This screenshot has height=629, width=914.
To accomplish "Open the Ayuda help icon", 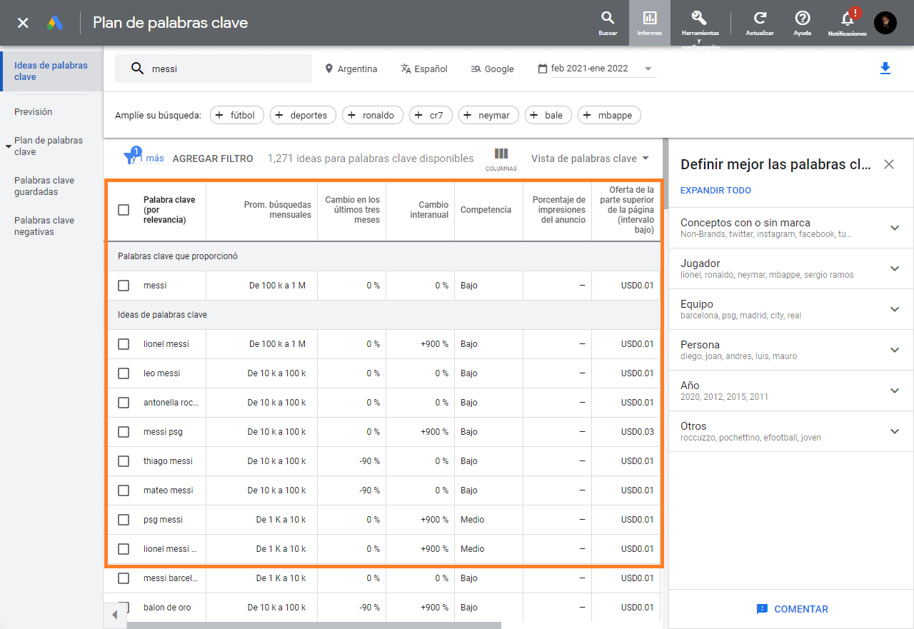I will [801, 23].
